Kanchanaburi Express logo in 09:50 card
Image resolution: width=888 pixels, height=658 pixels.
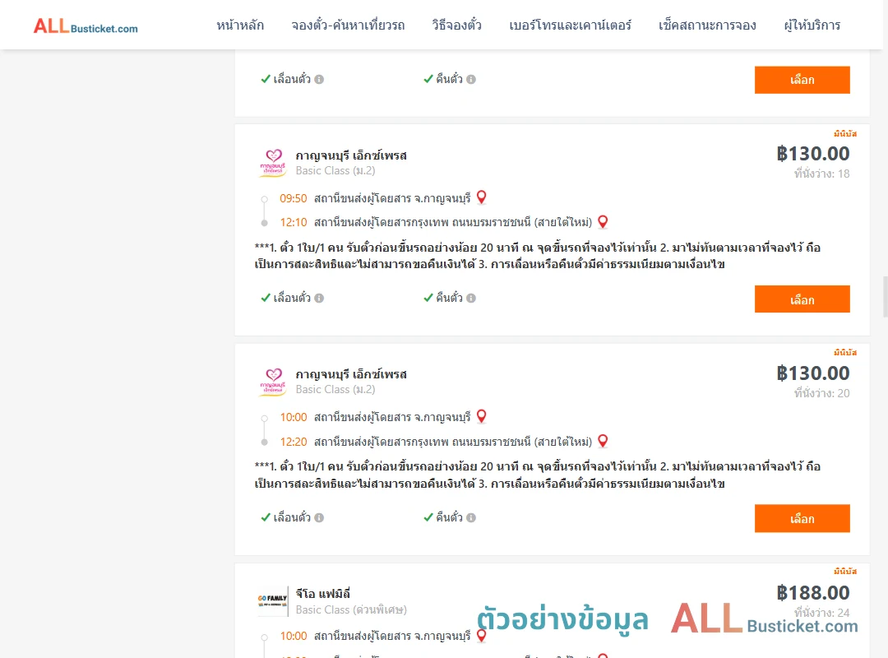click(x=273, y=163)
